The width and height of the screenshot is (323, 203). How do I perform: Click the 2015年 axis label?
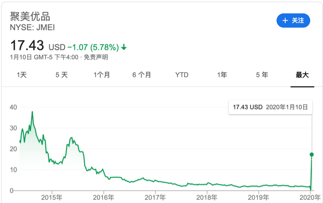(x=52, y=197)
